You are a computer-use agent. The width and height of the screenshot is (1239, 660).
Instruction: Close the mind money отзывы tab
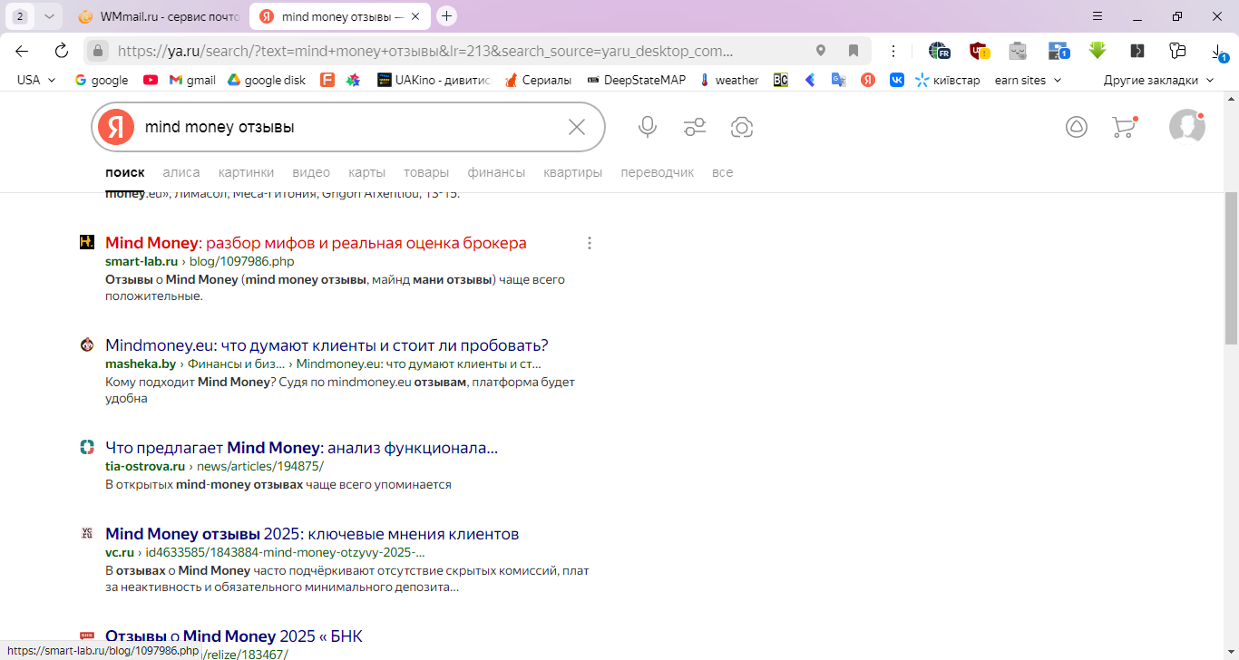(415, 16)
